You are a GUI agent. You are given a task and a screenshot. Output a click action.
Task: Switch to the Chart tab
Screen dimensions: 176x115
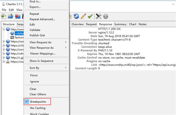click(x=133, y=24)
